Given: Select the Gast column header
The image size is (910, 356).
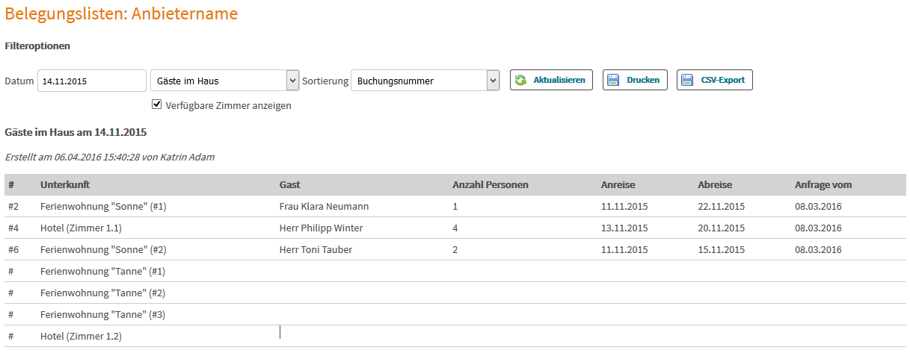Looking at the screenshot, I should (x=289, y=184).
